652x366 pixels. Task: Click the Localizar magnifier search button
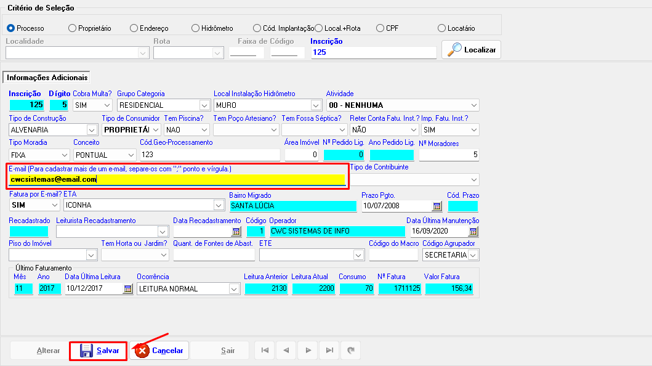coord(471,50)
